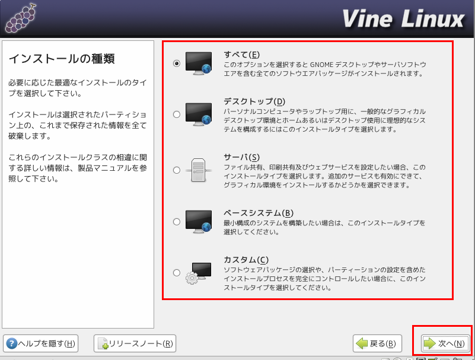Click the デスクトップ(D) option label
Screen dimensions: 475x360
[x=254, y=101]
